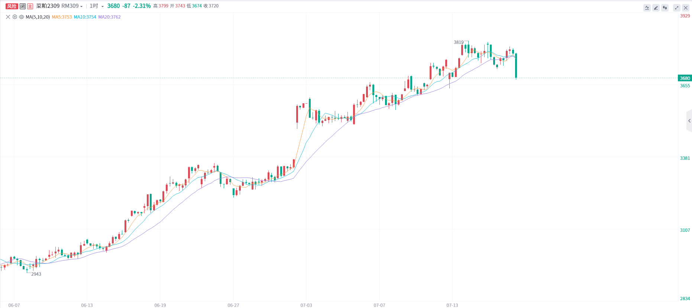Click the candlestick chart style icon
This screenshot has height=308, width=692.
(665, 8)
